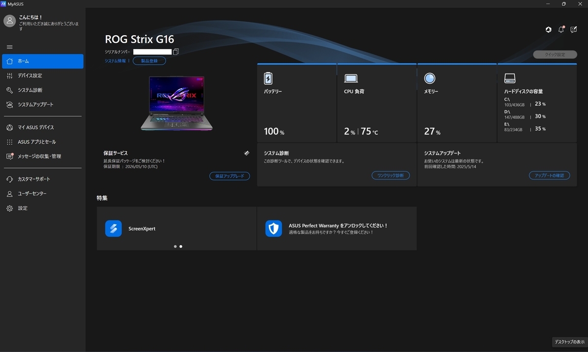Start the ワンクリック診断 button
588x352 pixels.
tap(391, 175)
